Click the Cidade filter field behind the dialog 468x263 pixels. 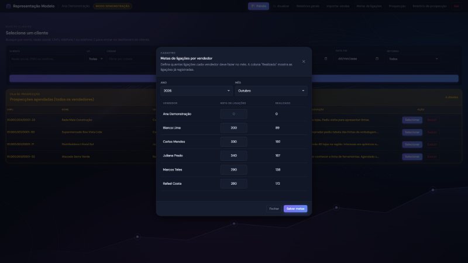(130, 59)
